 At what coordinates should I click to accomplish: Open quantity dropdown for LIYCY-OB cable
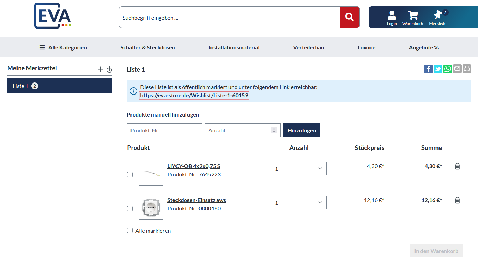pos(299,169)
